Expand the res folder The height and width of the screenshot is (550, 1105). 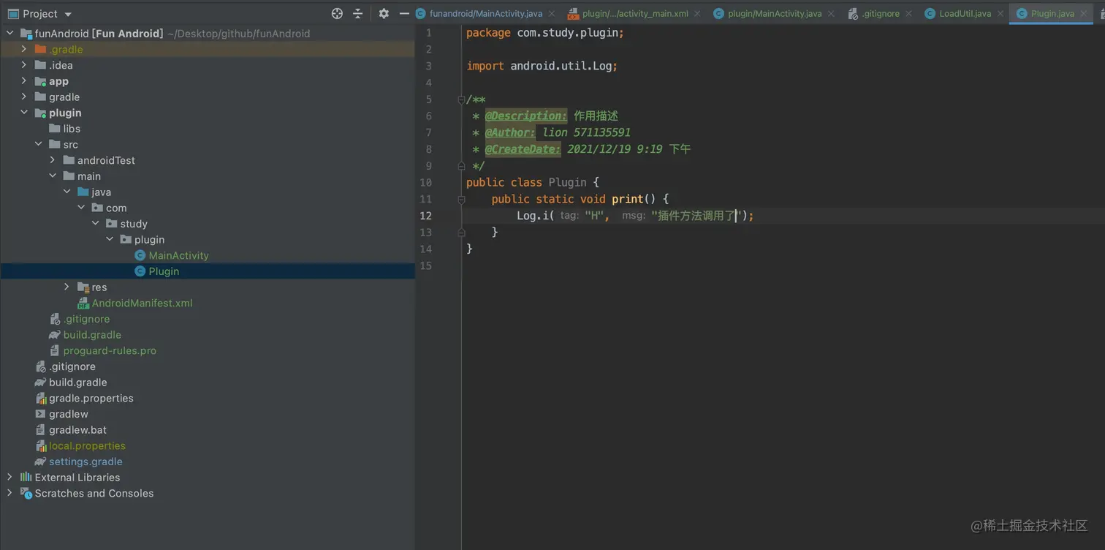coord(67,287)
